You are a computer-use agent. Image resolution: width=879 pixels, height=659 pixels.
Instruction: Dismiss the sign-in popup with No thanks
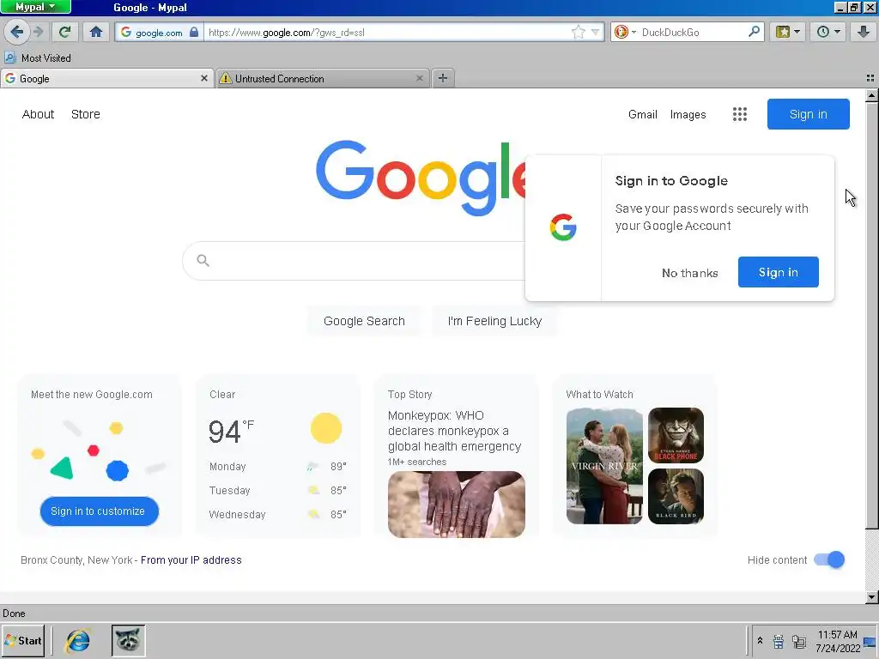(x=689, y=273)
